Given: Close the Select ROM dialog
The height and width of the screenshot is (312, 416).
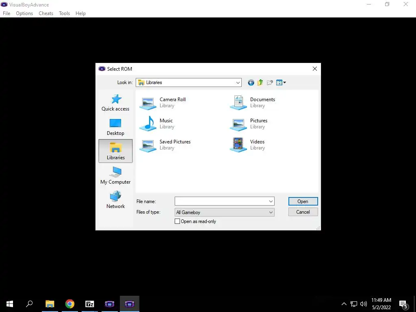Looking at the screenshot, I should point(315,69).
